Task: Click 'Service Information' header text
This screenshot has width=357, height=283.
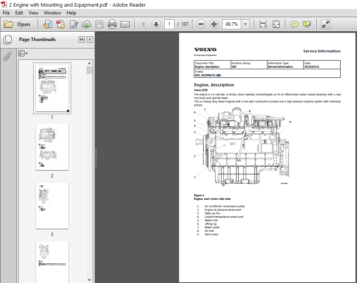Action: (x=322, y=51)
